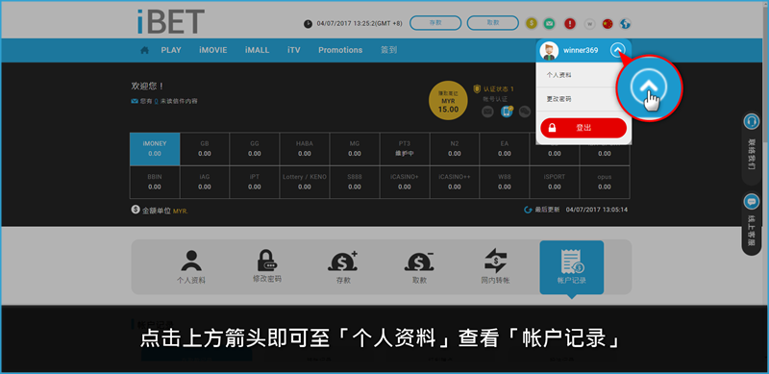Click the red exclamation alert icon
This screenshot has height=374, width=769.
[570, 23]
